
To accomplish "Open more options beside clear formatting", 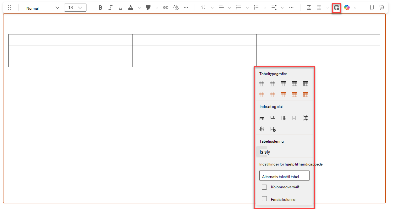I will (x=186, y=8).
